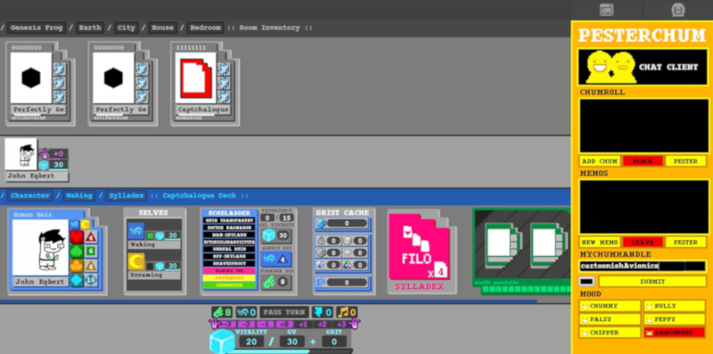This screenshot has width=713, height=354.
Task: Set mood to Rancorous
Action: coord(675,333)
